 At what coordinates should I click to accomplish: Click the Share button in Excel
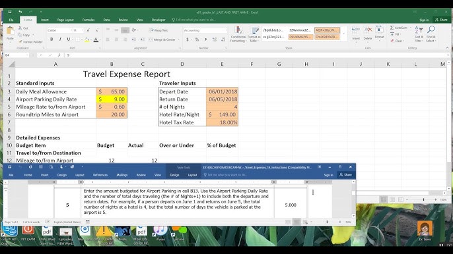[x=441, y=20]
